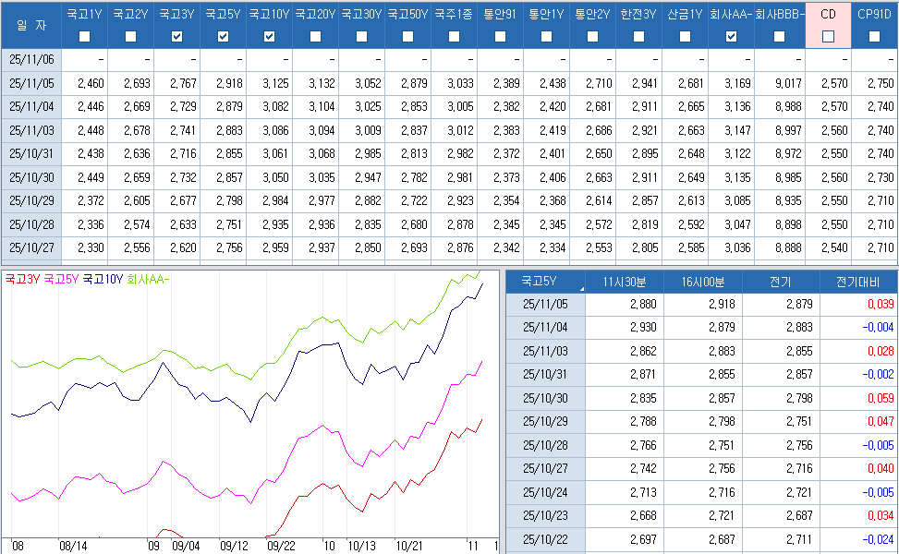Screen dimensions: 899x554
Task: Check the 국고30Y checkbox
Action: coord(361,37)
